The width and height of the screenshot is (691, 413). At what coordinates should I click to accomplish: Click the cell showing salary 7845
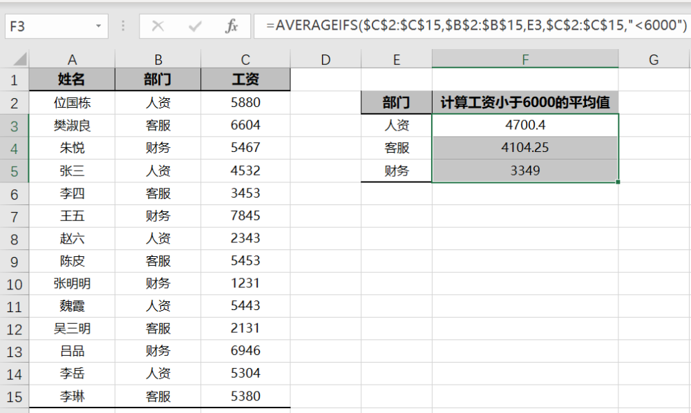click(x=246, y=215)
